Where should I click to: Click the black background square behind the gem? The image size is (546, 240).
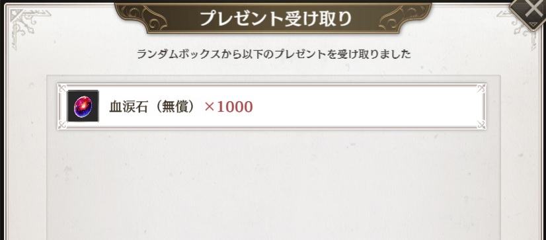point(83,106)
